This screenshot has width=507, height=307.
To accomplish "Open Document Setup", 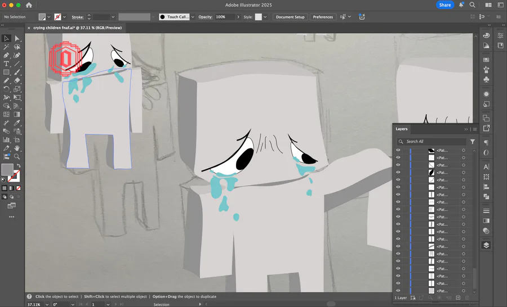I will 290,17.
